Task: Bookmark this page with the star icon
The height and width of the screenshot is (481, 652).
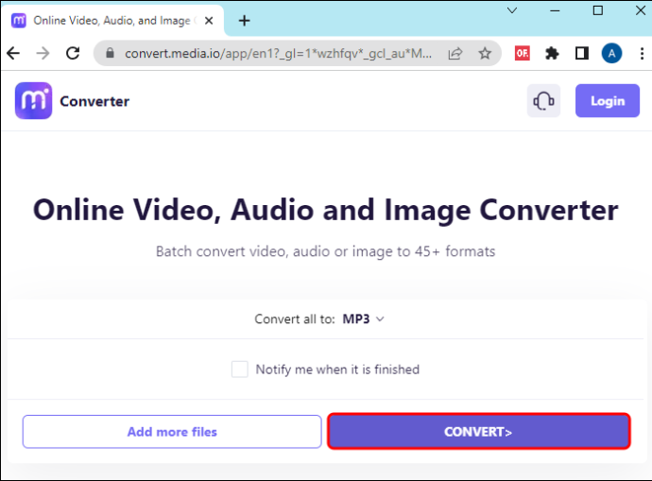Action: click(485, 53)
